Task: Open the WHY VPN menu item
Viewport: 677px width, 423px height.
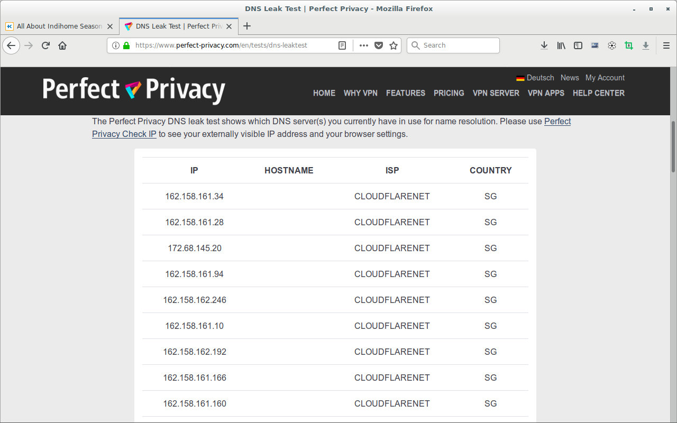Action: (361, 93)
